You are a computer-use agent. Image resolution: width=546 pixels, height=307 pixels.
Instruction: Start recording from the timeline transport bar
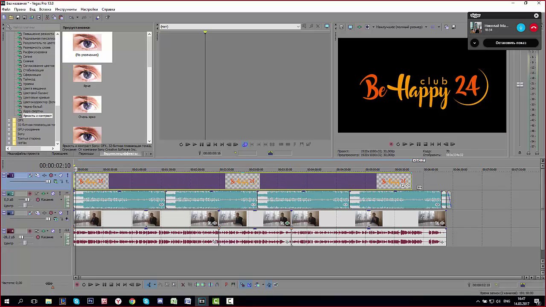pos(77,285)
